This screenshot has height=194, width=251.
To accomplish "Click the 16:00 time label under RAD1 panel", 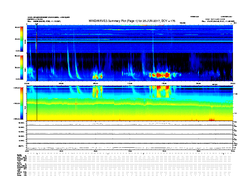I will click(x=164, y=83).
